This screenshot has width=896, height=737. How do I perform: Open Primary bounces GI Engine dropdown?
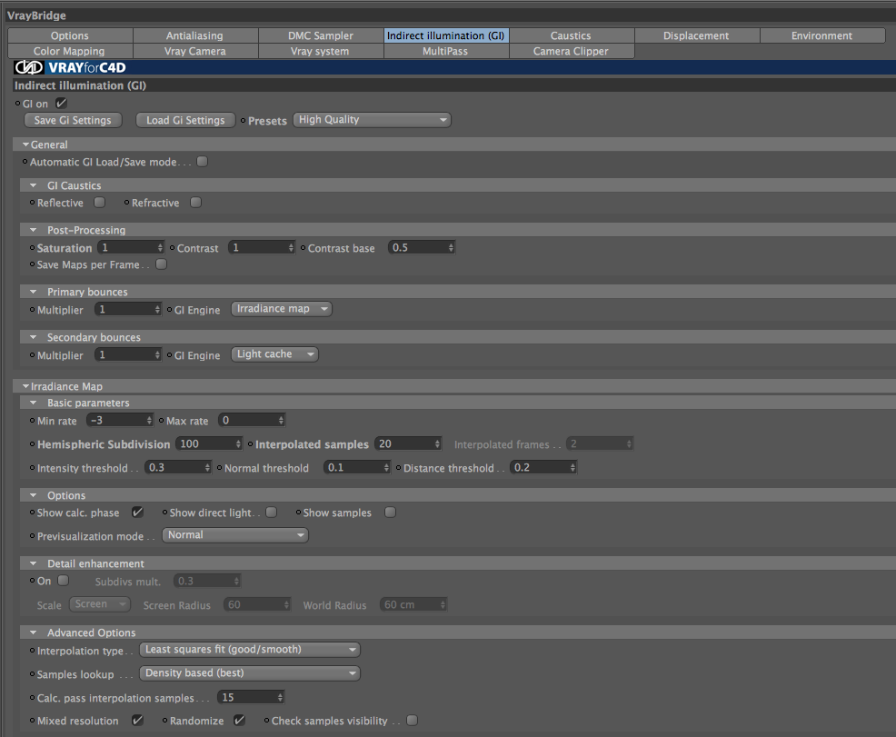[282, 309]
